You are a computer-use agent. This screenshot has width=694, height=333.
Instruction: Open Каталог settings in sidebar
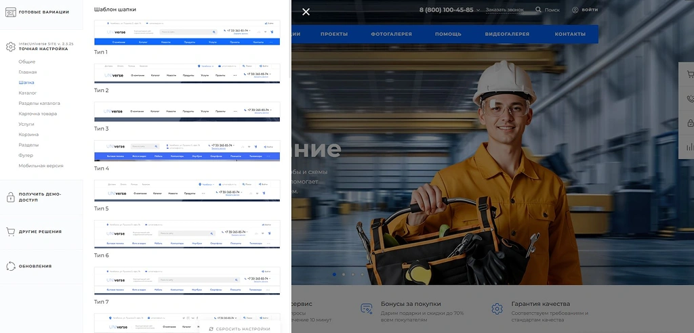click(x=28, y=93)
